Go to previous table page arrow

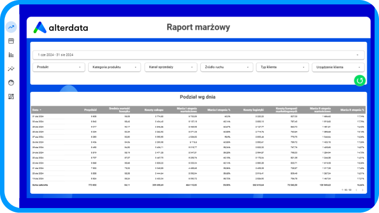pyautogui.click(x=356, y=190)
